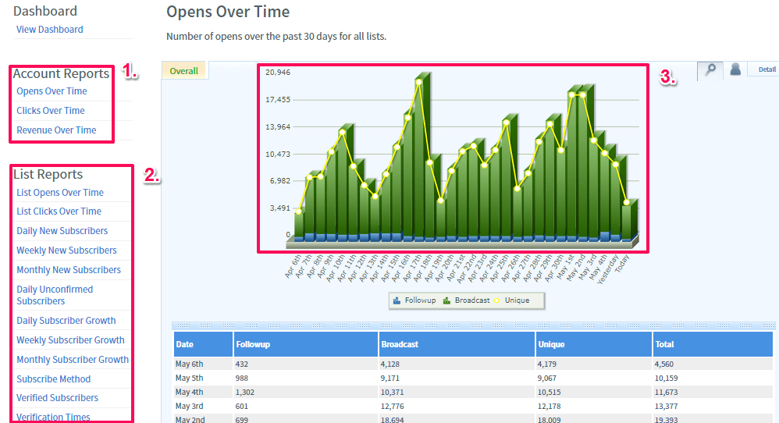Screen dimensions: 779x423
Task: Click the user silhouette icon
Action: [735, 69]
